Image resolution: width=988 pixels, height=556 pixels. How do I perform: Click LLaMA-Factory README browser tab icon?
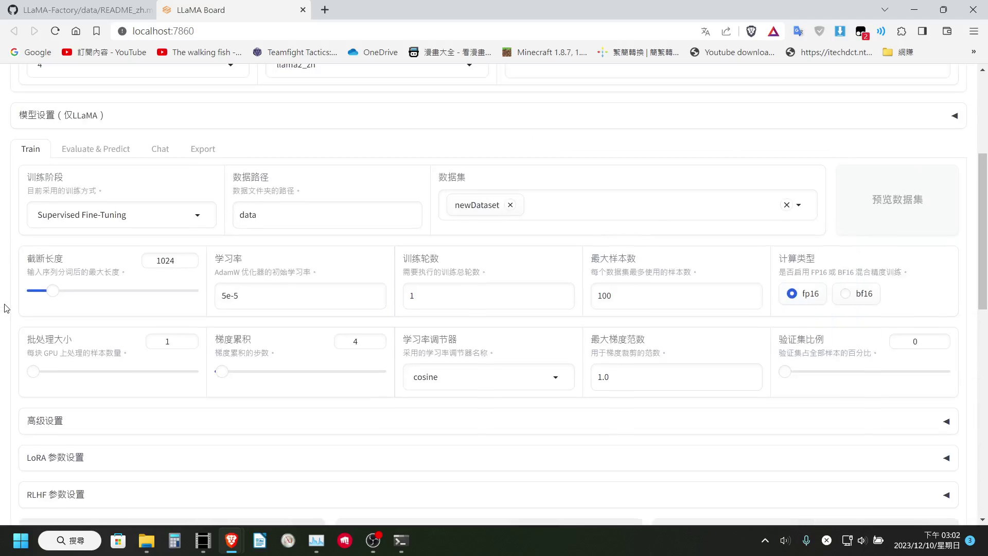coord(13,9)
